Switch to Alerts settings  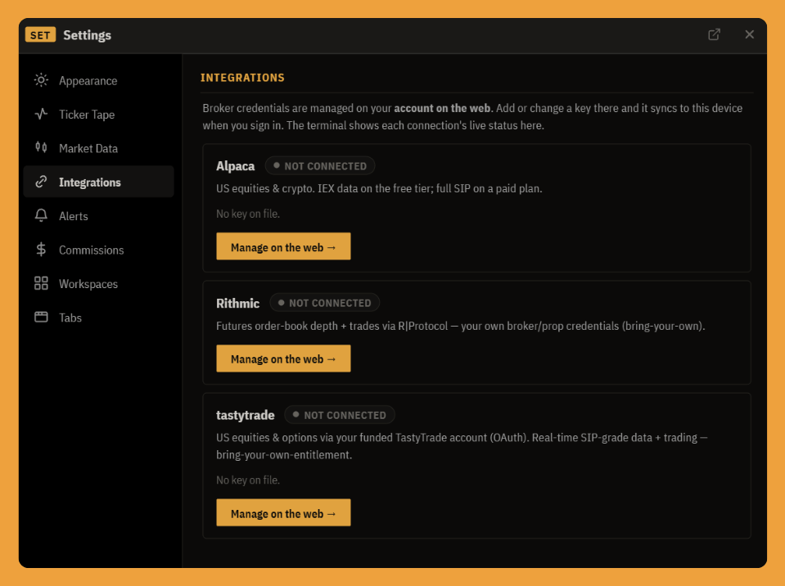[x=98, y=216]
